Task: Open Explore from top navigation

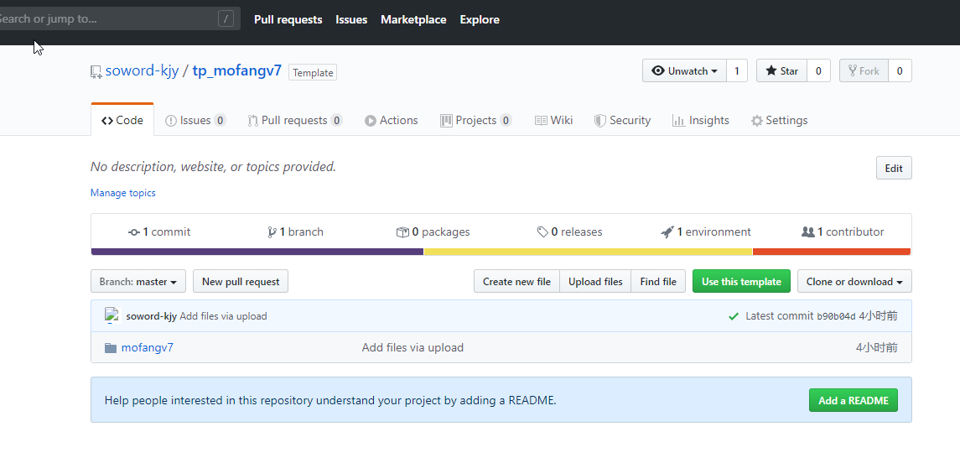Action: (x=480, y=19)
